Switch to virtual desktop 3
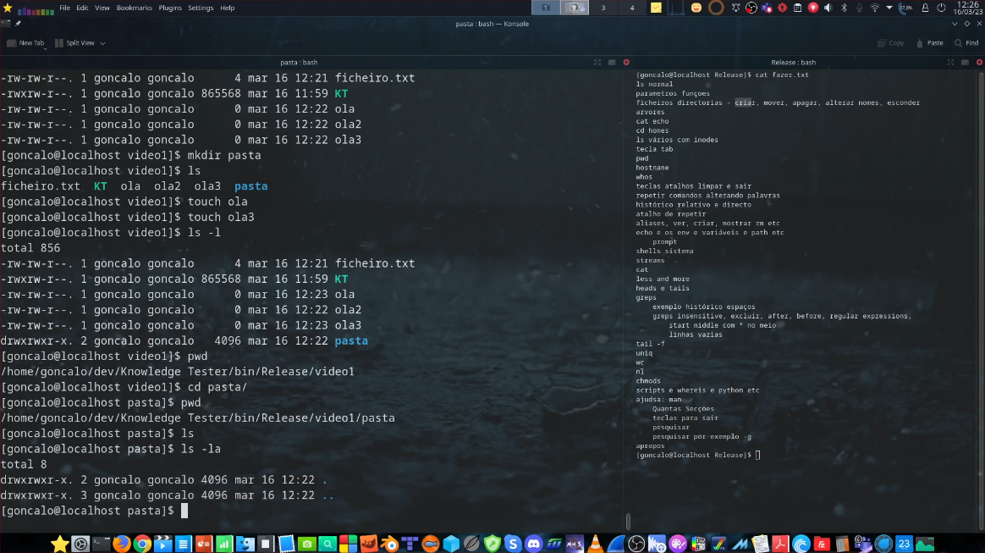Screen dimensions: 985x553 click(x=603, y=8)
